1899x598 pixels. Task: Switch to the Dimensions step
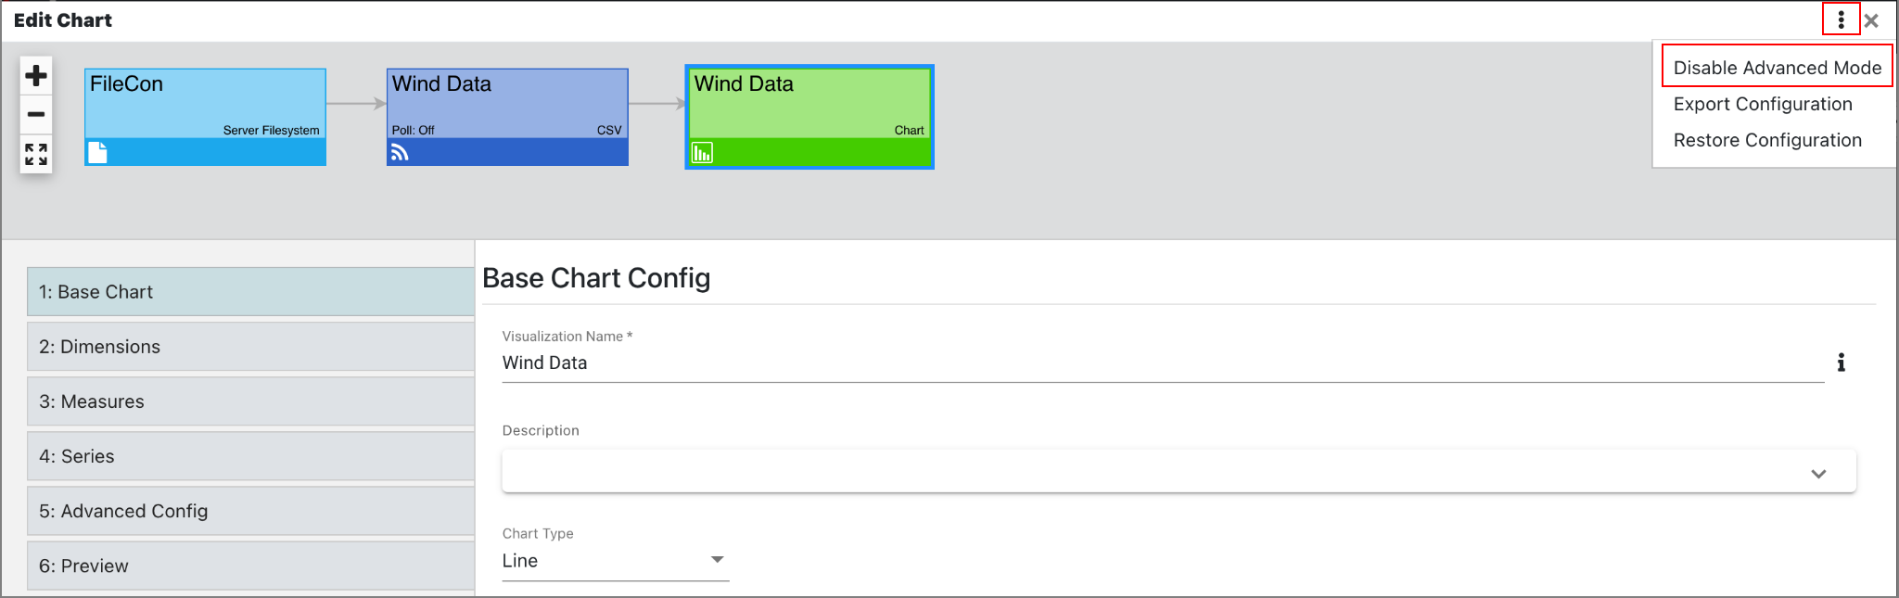[250, 346]
